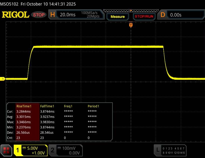205x158 pixels.
Task: Click the channel 1 ground level marker
Action: pyautogui.click(x=3, y=79)
